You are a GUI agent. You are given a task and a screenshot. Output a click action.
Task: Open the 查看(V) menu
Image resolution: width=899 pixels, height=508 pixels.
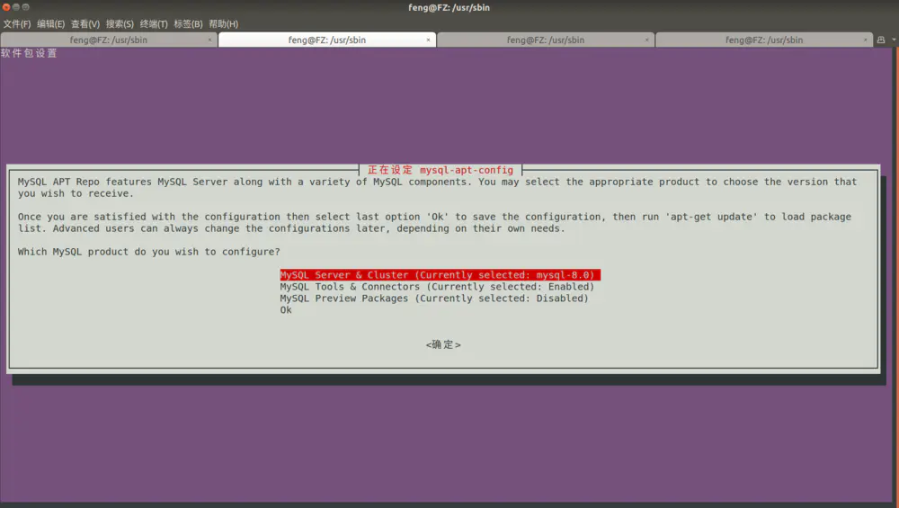click(x=85, y=23)
